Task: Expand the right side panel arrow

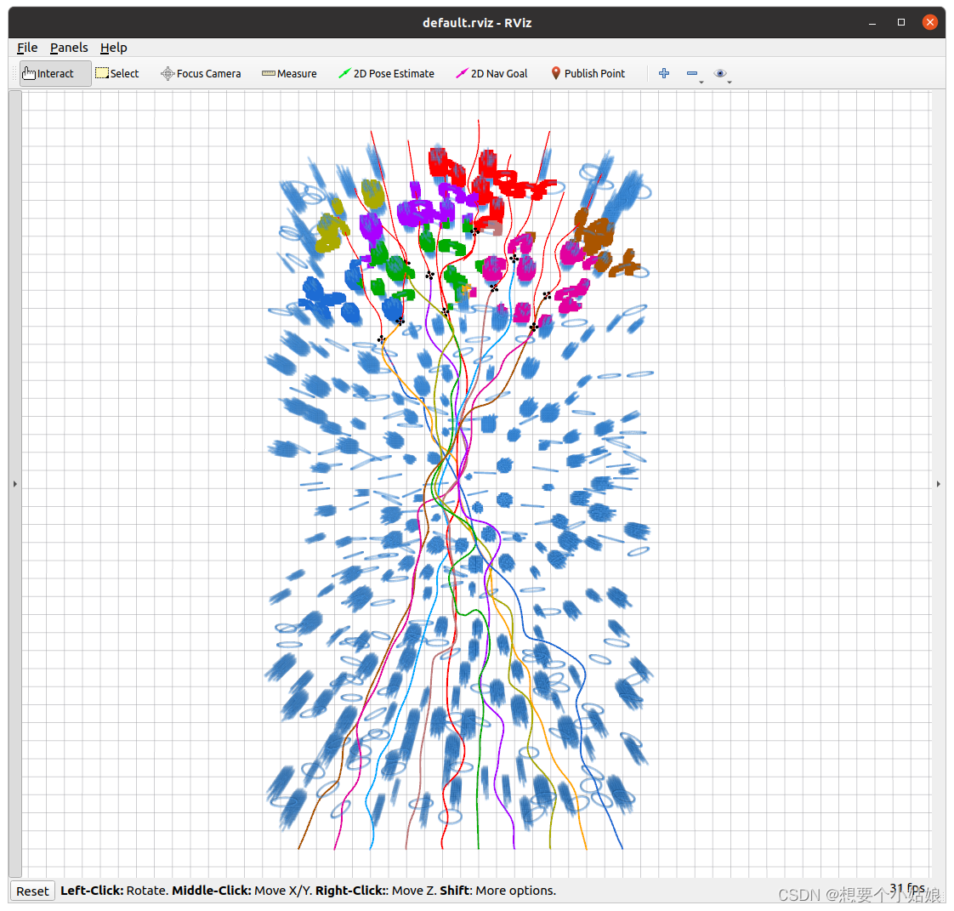Action: [939, 484]
